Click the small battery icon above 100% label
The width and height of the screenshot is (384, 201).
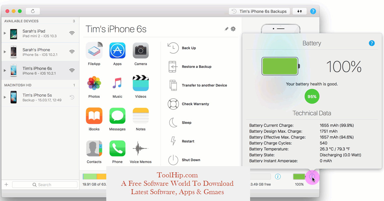coord(299,176)
